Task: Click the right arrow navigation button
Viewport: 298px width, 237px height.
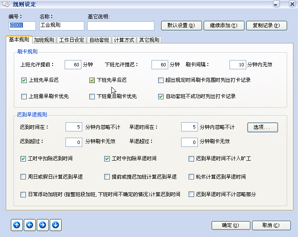Action: (x=43, y=225)
